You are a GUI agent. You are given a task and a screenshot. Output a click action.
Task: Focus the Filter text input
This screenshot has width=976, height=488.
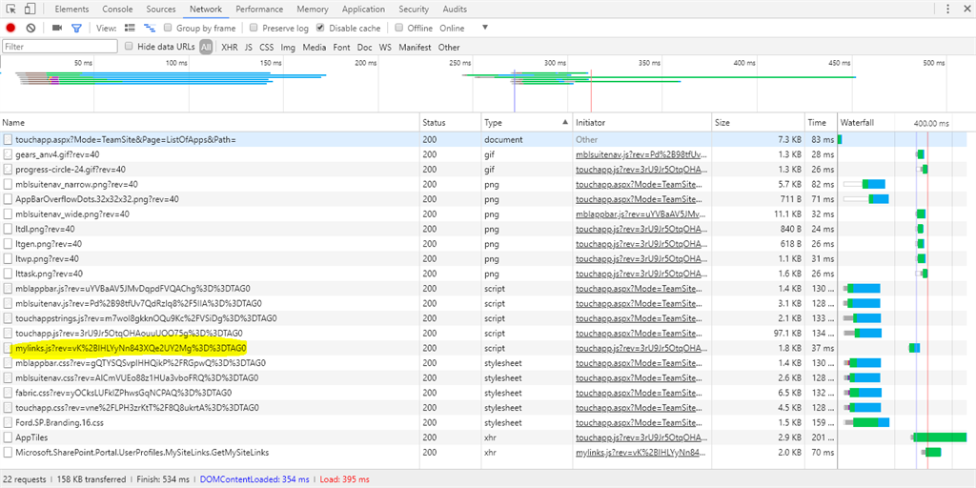click(x=60, y=47)
